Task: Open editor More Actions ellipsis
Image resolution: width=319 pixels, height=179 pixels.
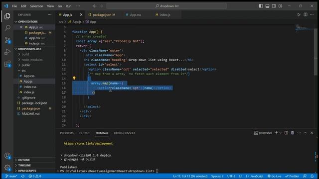Action: click(312, 14)
